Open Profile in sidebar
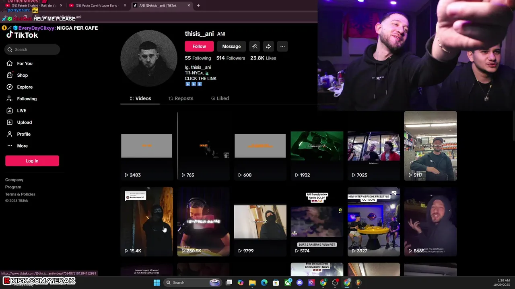 [x=23, y=134]
